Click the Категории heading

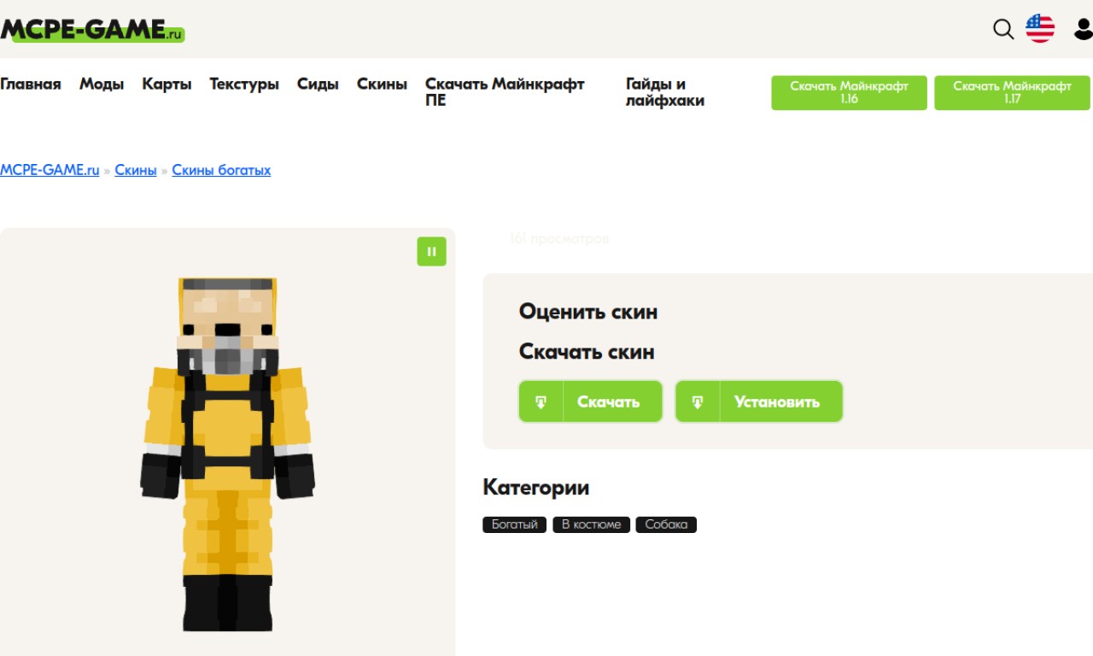click(536, 488)
